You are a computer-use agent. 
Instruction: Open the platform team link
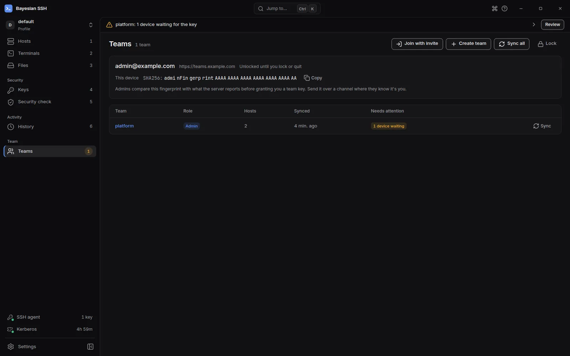(124, 126)
